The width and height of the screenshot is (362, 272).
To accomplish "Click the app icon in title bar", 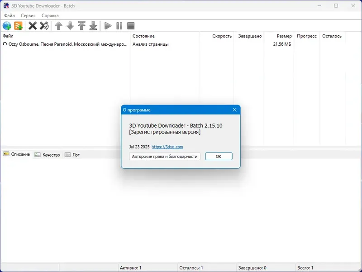I will (x=6, y=5).
